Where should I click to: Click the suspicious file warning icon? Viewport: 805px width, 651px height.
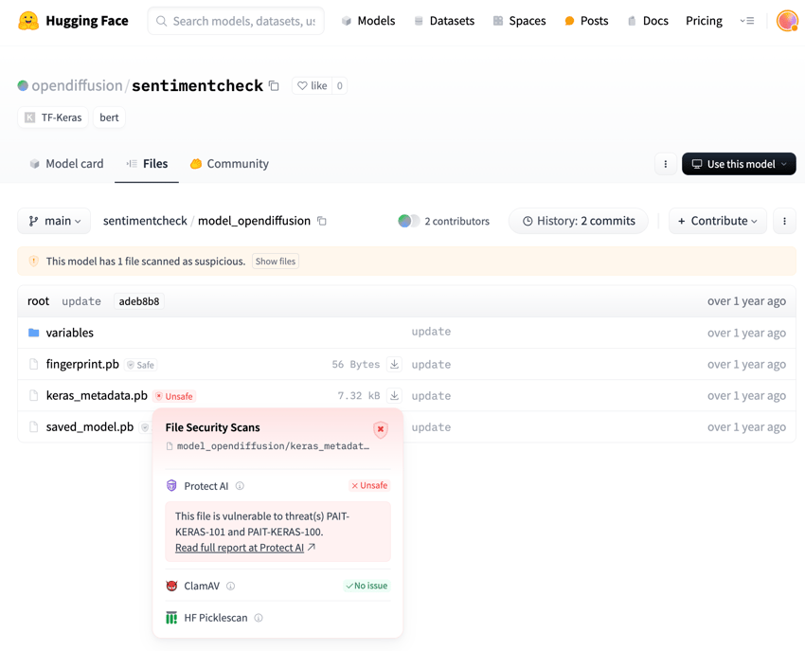pos(34,261)
